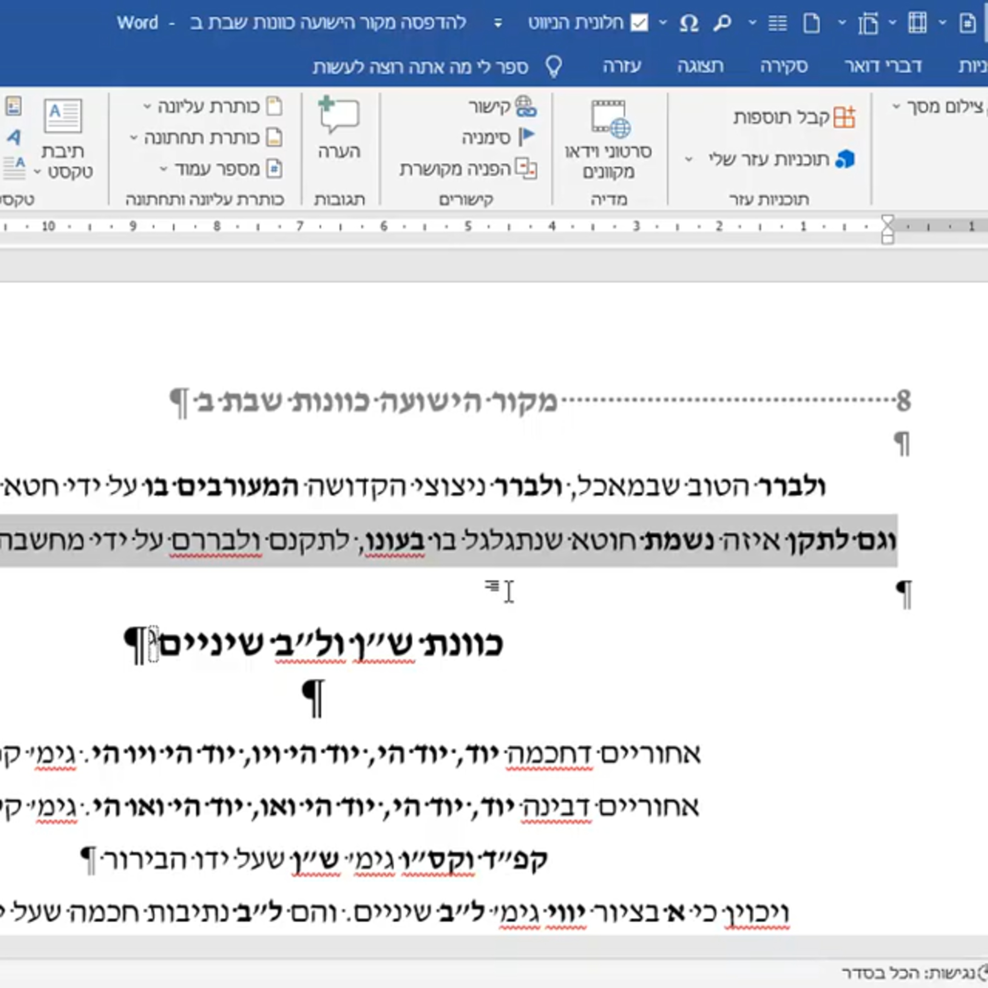Click the hash page icon beside מספר עמוד

[275, 169]
